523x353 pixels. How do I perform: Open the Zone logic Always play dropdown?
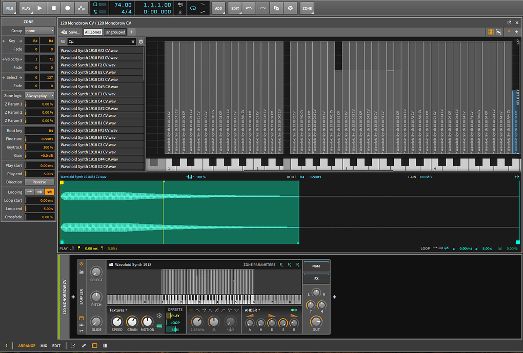(39, 96)
